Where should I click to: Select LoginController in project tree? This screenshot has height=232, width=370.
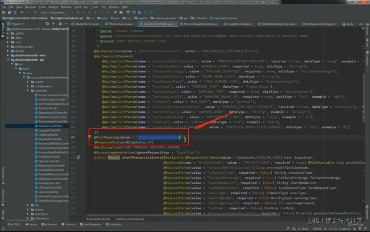(47, 135)
